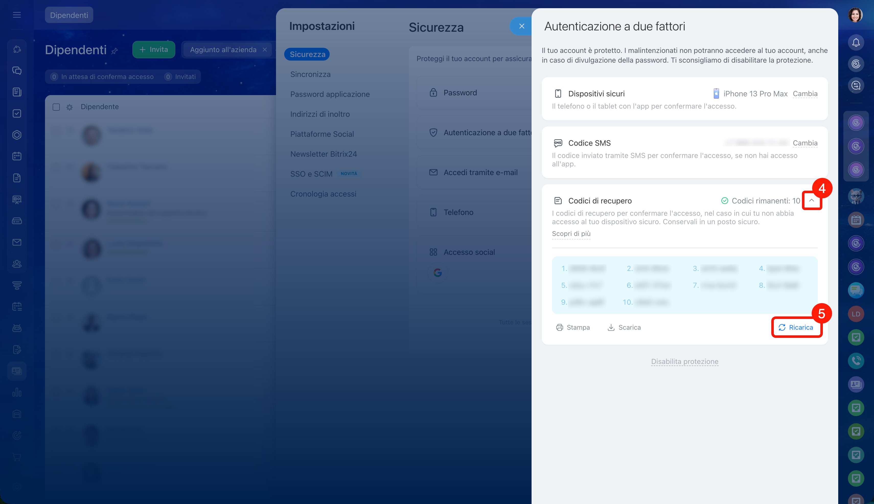Click Scarica to download recovery codes

[x=624, y=327]
